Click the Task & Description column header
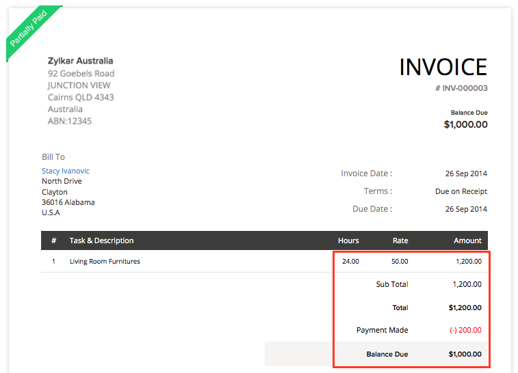The image size is (518, 373). (x=101, y=240)
